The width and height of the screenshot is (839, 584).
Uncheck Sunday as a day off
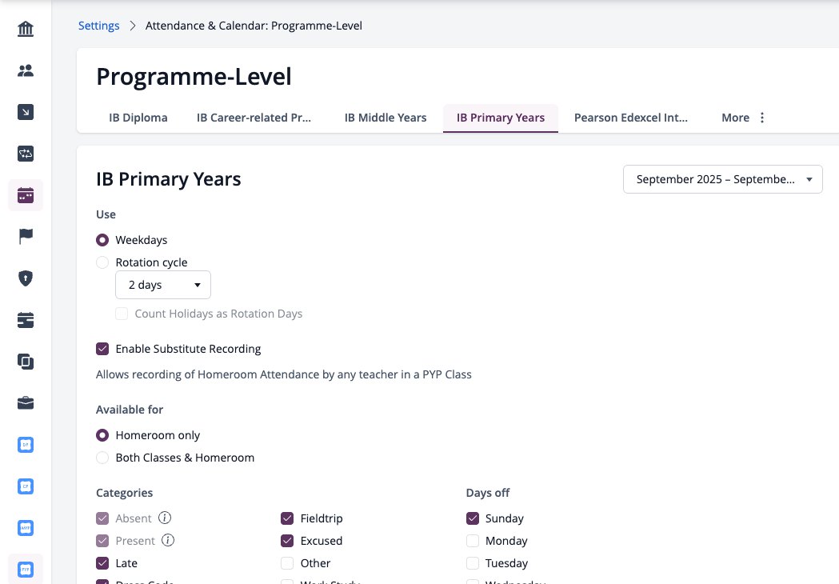(473, 518)
